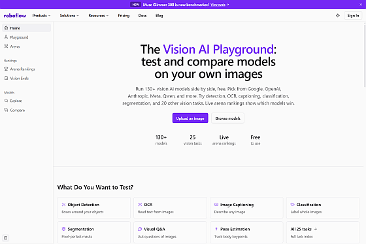Click the OCR card icon
Viewport: 366px width, 244px height.
[140, 205]
